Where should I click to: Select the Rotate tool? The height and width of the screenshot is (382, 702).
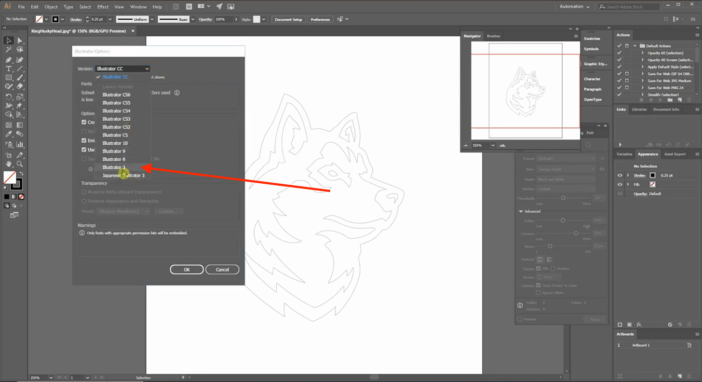[x=9, y=96]
